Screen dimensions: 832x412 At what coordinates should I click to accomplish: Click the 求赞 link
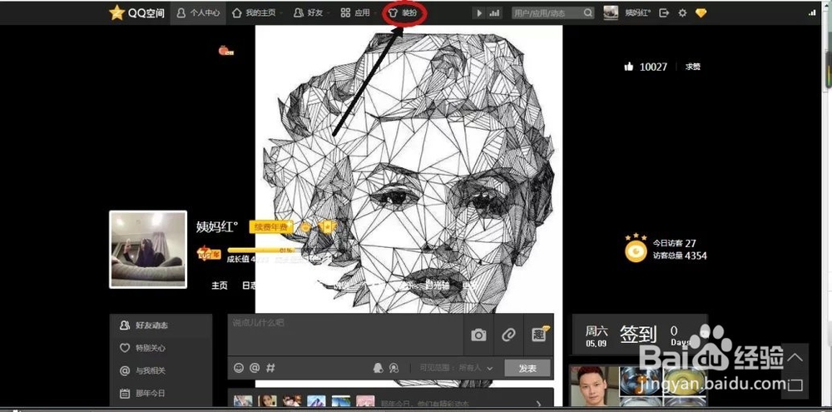point(692,67)
